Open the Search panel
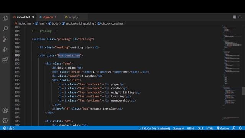 [5, 29]
